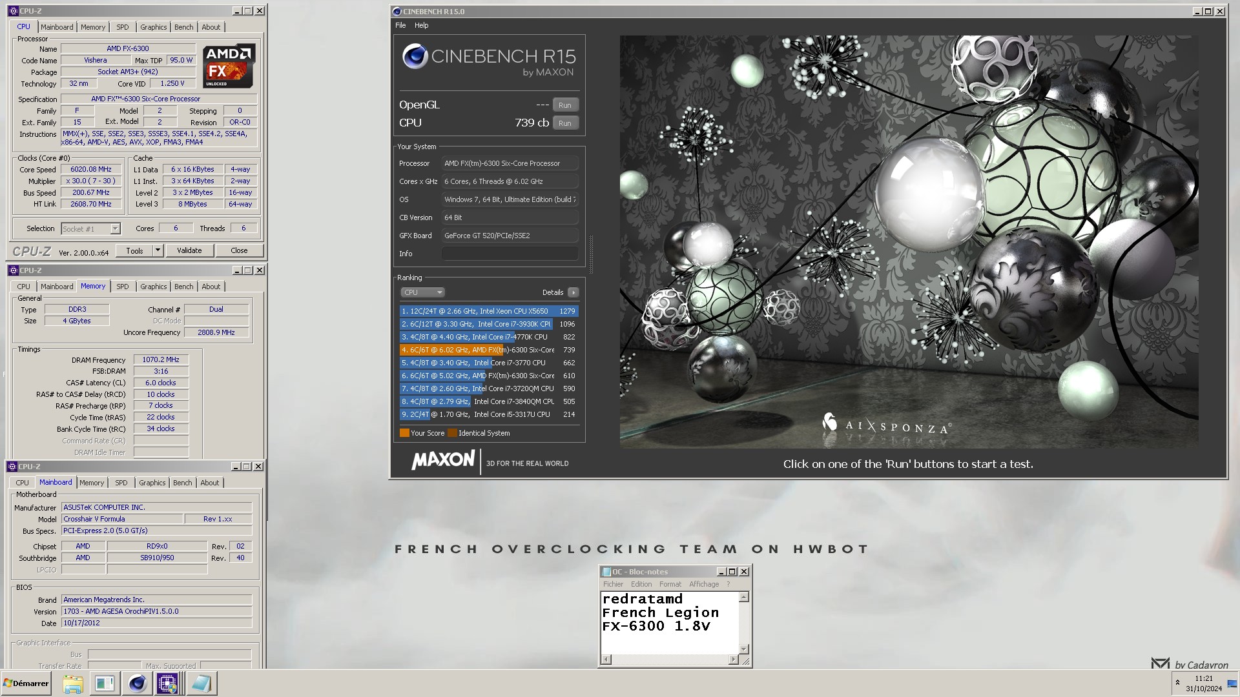This screenshot has width=1240, height=697.
Task: Select highlighted 6.02 GHz FX-6300 ranking row
Action: tap(488, 350)
